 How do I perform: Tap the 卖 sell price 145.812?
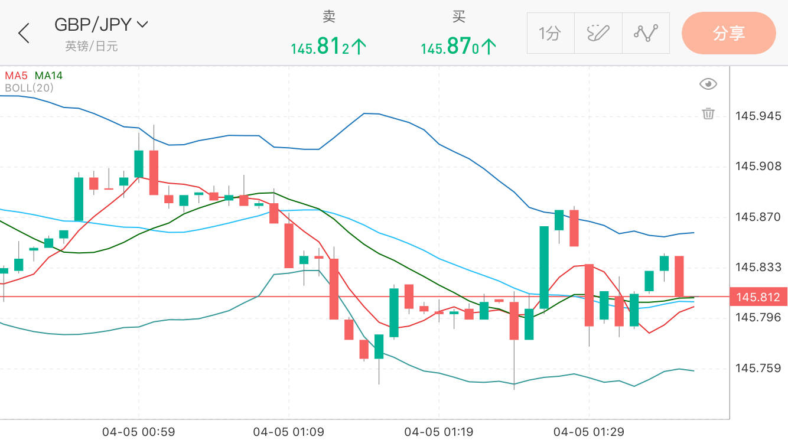coord(321,47)
